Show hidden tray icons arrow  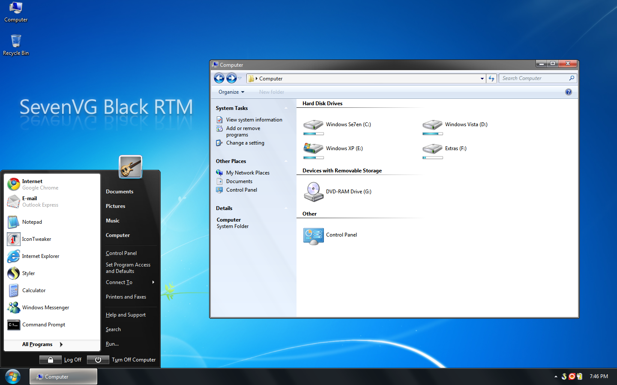(x=556, y=377)
